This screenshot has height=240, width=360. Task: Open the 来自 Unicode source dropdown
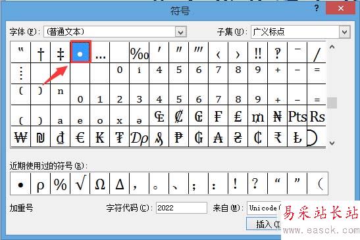(264, 208)
